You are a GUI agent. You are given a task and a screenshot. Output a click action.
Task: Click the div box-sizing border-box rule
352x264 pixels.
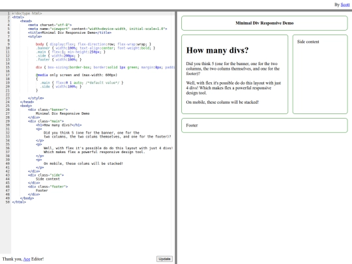click(x=105, y=67)
